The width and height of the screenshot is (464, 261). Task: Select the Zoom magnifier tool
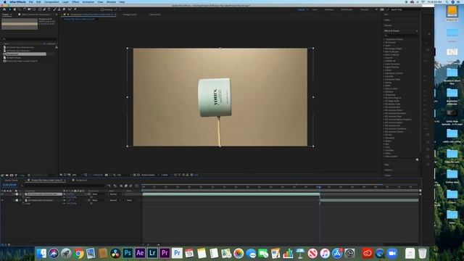[20, 9]
